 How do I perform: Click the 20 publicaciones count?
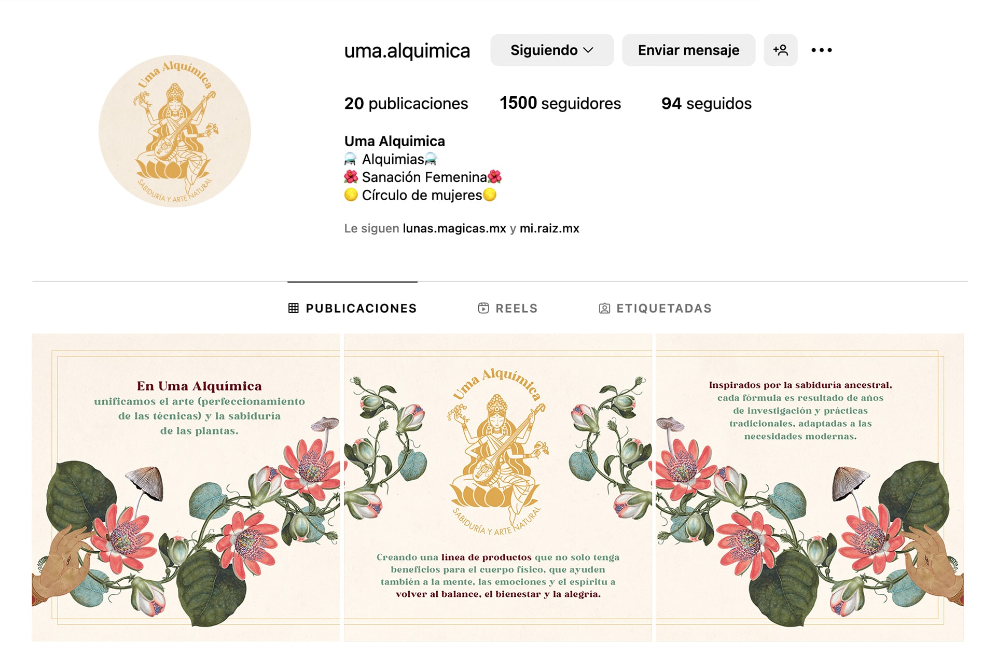coord(406,103)
